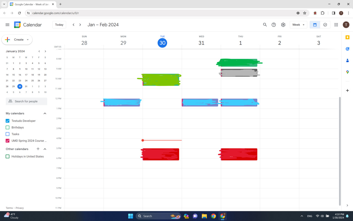Open Contacts in the side panel
353x221 pixels.
(347, 60)
